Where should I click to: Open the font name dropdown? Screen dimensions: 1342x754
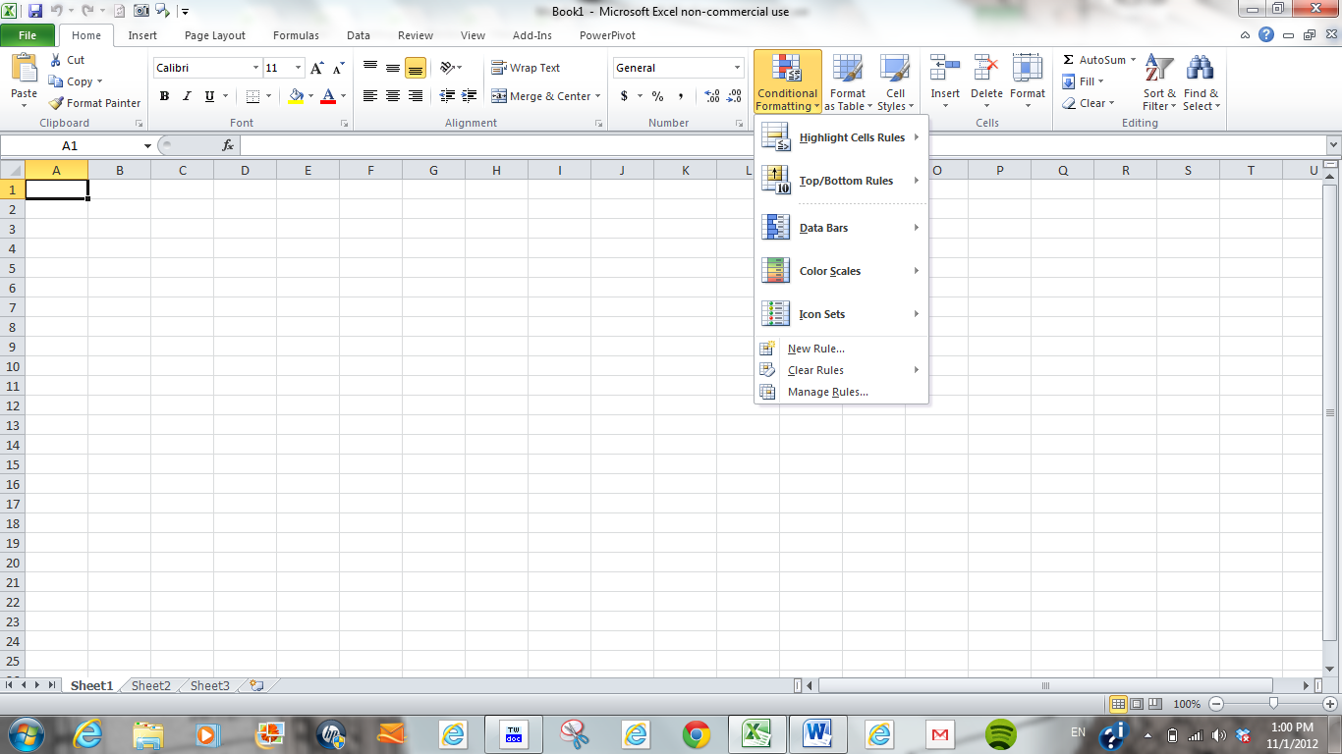[255, 68]
